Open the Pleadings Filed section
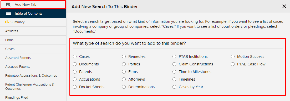Screen dimensions: 290x101 [x=33, y=98]
